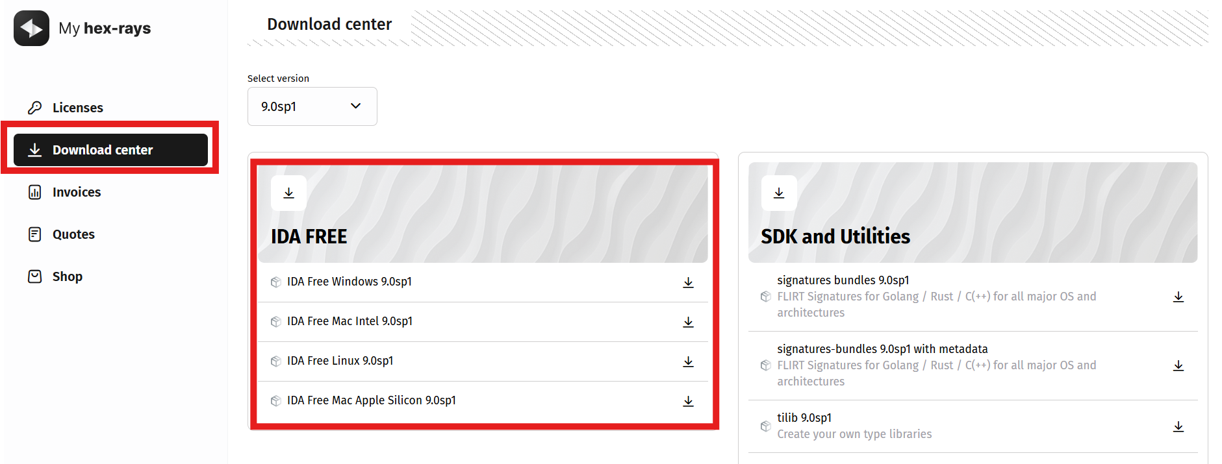Screen dimensions: 1222x464
Task: Open the Licenses page
Action: coord(77,108)
